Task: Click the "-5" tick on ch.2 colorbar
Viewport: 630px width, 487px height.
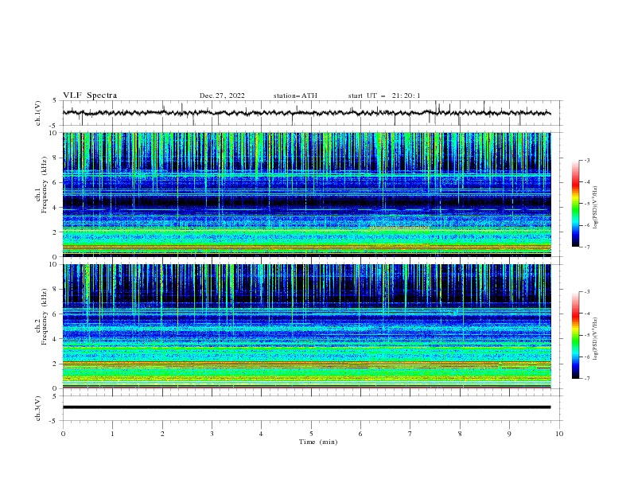Action: [587, 335]
